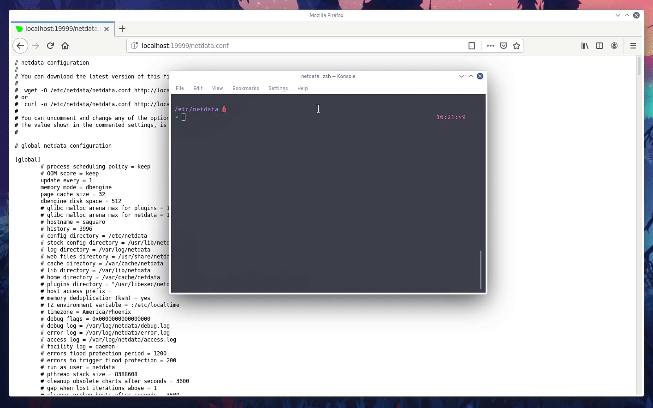Click '# timezone = America/Phoenix' line
This screenshot has width=653, height=408.
86,312
